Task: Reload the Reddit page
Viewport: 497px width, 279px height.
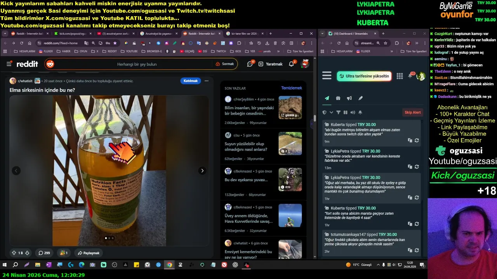Action: coord(21,43)
